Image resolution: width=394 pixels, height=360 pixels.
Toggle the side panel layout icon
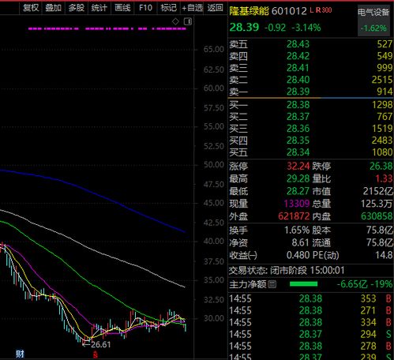188,21
